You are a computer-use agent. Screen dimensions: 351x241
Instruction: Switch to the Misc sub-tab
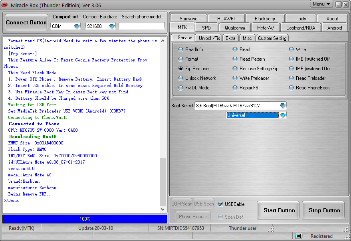[247, 38]
